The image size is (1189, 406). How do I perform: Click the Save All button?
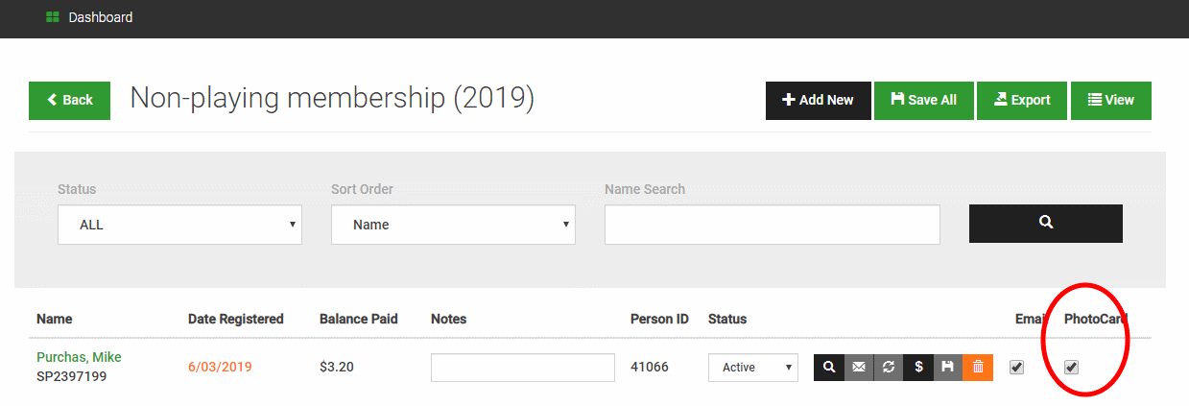(923, 101)
